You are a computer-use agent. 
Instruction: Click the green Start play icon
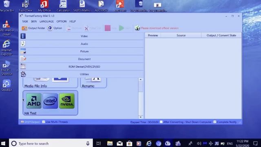point(122,28)
